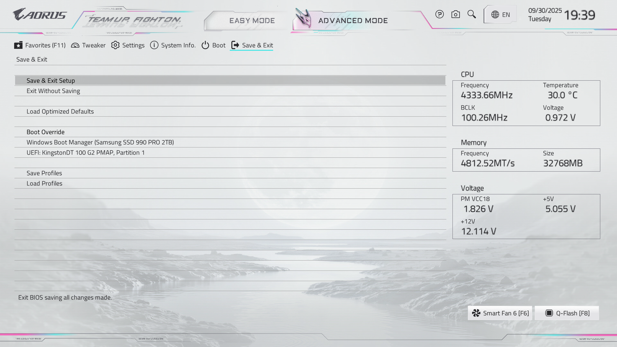Switch to Easy Mode
The image size is (617, 347).
(252, 21)
